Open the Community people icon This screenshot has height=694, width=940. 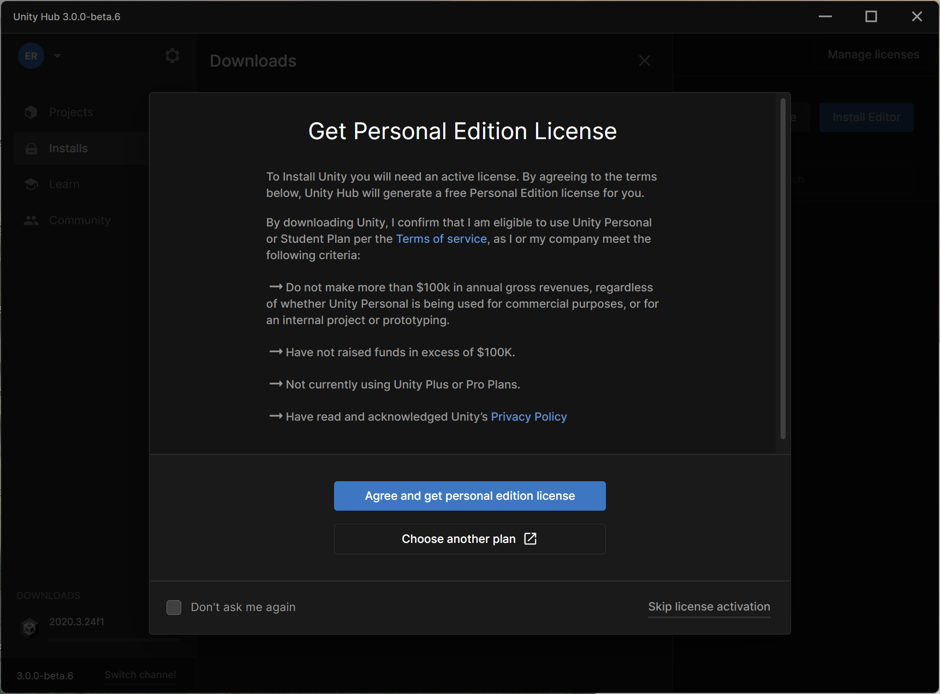[31, 220]
